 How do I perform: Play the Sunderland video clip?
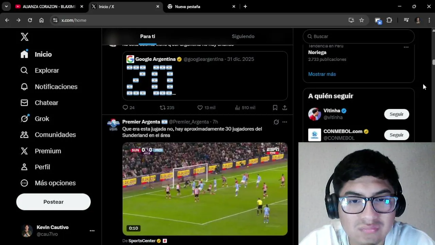(205, 189)
